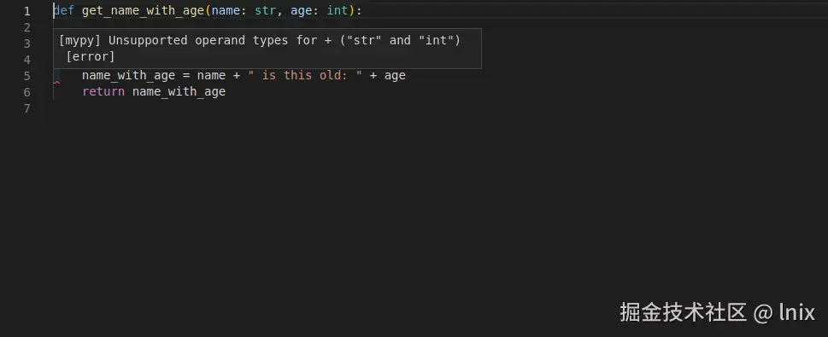Click the str type annotation

tap(265, 10)
